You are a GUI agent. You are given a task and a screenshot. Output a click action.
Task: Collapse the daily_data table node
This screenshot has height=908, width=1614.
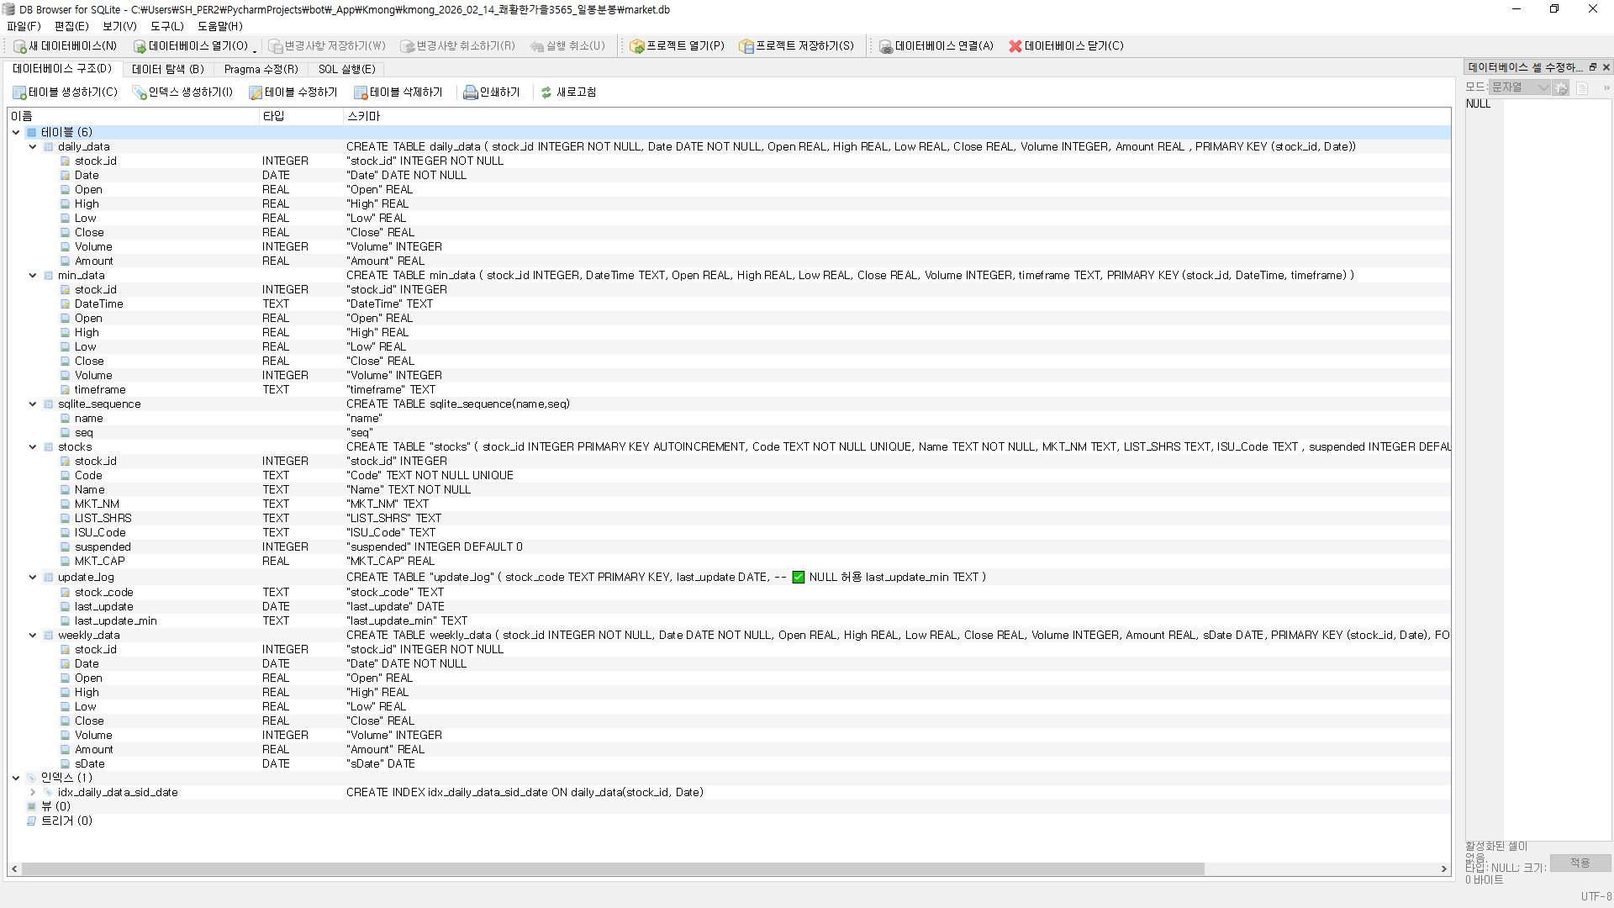tap(33, 147)
